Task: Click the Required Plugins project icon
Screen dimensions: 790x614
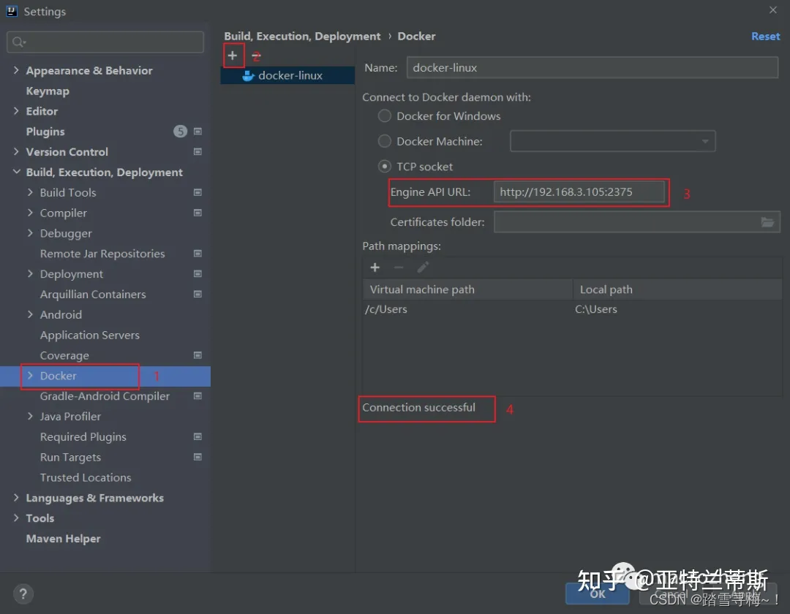Action: coord(197,437)
